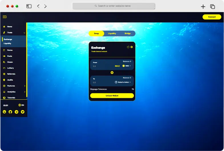Image resolution: width=224 pixels, height=151 pixels.
Task: Open the GitHub link icon
Action: tap(11, 112)
